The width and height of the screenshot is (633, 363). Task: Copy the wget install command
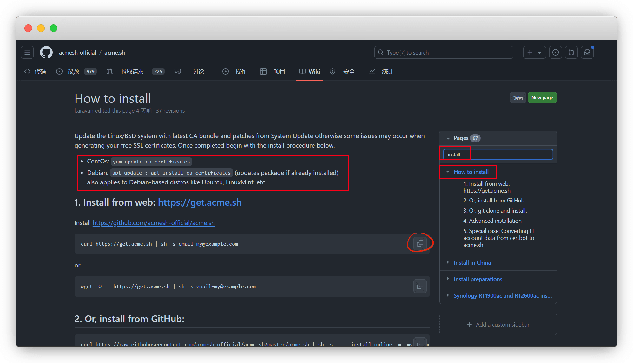click(420, 286)
